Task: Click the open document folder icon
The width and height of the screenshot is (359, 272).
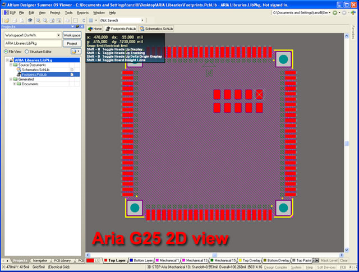Action: pos(7,20)
